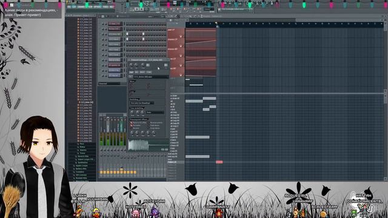Toggle first lit step on third channel row
Screen dimensions: 388x218
click(127, 34)
